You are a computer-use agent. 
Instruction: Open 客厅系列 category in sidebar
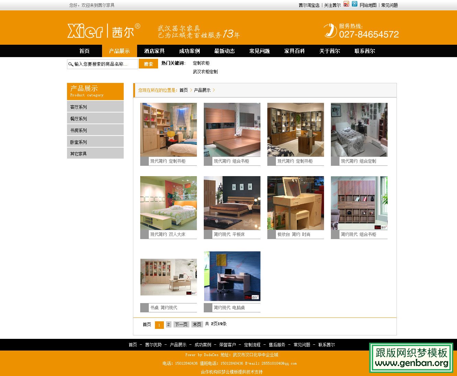coord(79,107)
